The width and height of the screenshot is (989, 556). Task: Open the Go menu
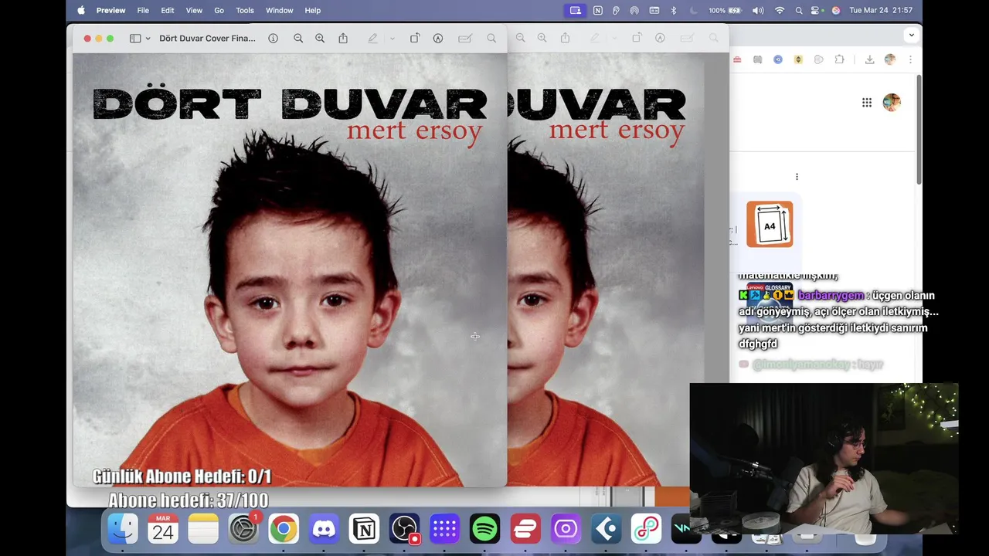pyautogui.click(x=219, y=10)
